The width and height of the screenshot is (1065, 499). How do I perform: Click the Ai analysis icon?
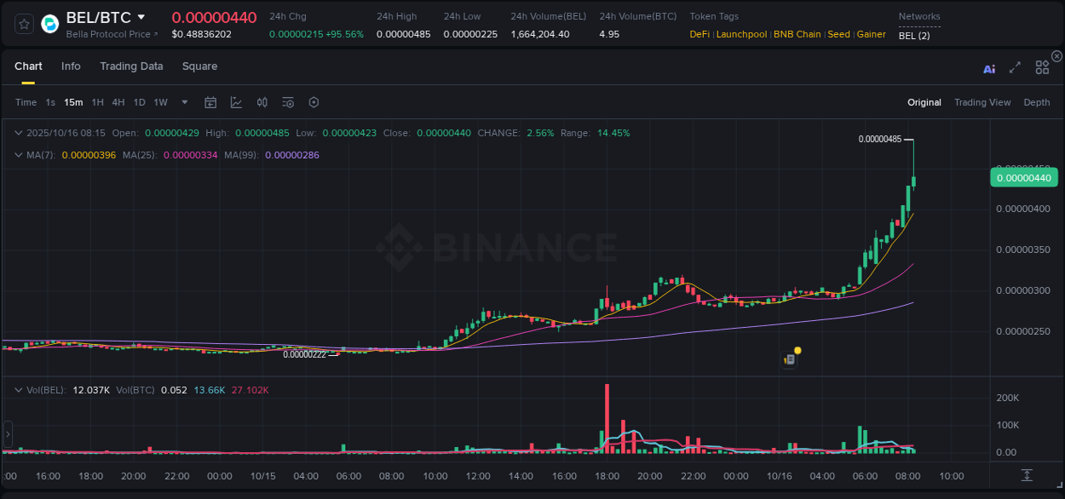click(989, 66)
